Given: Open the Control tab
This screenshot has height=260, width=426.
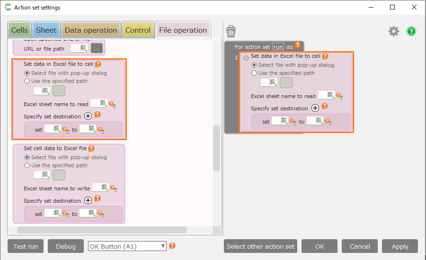Looking at the screenshot, I should 138,30.
